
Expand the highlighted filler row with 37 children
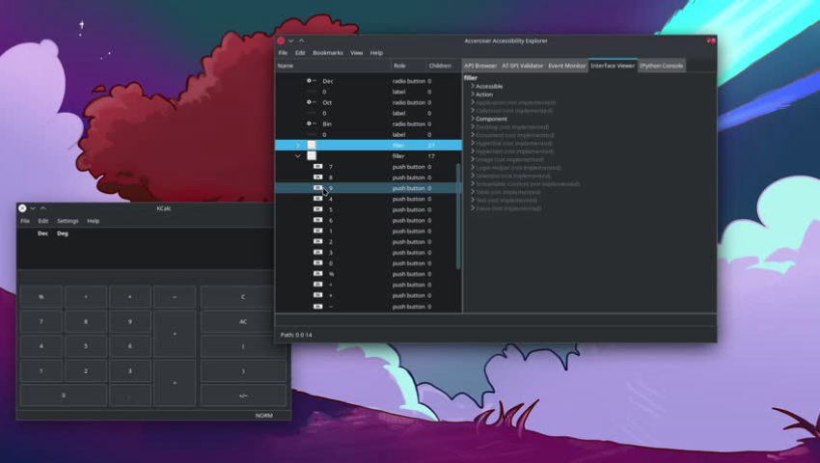point(298,145)
